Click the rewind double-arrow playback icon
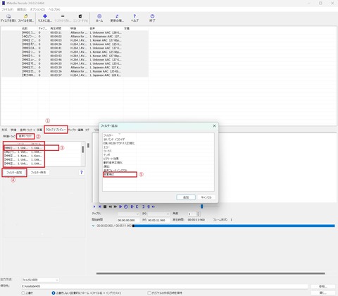The height and width of the screenshot is (296, 338). [x=110, y=206]
